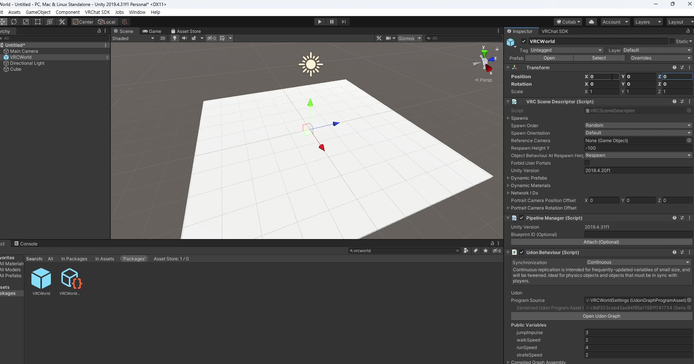This screenshot has height=364, width=694.
Task: Expand the Spawns list
Action: click(508, 118)
